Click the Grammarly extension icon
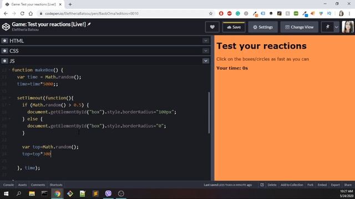 pos(238,13)
